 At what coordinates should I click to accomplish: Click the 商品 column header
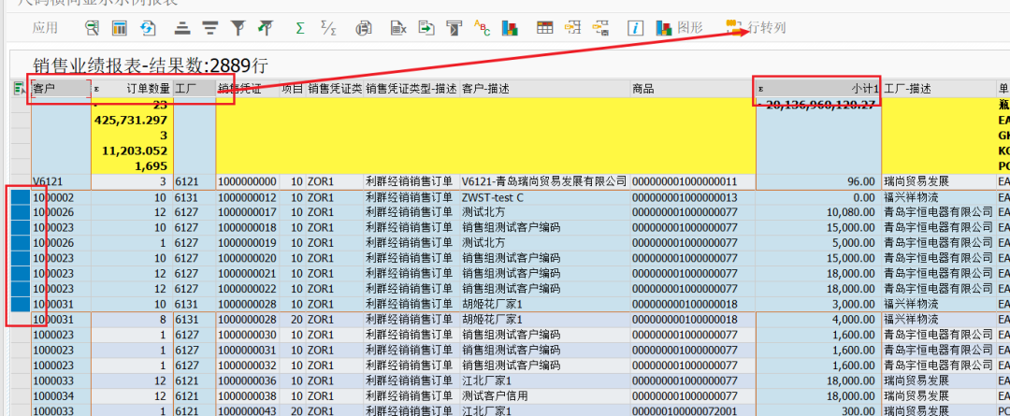point(692,89)
